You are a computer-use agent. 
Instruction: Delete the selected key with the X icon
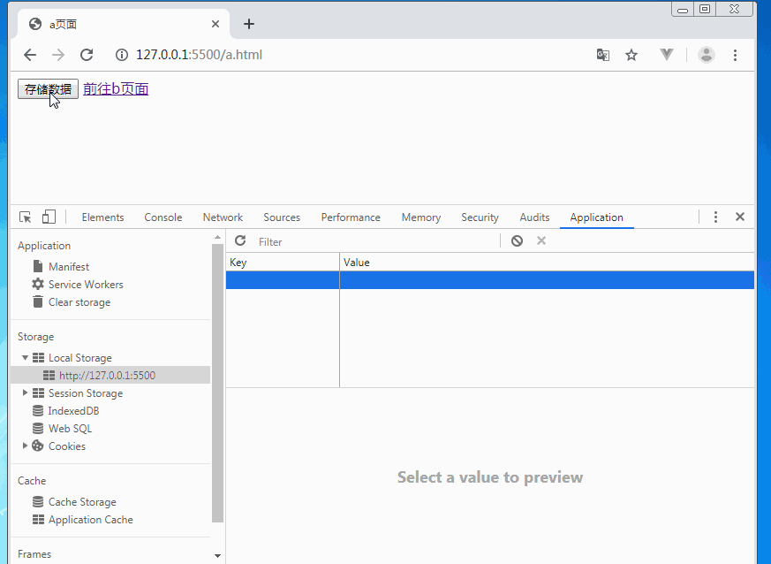[x=540, y=240]
